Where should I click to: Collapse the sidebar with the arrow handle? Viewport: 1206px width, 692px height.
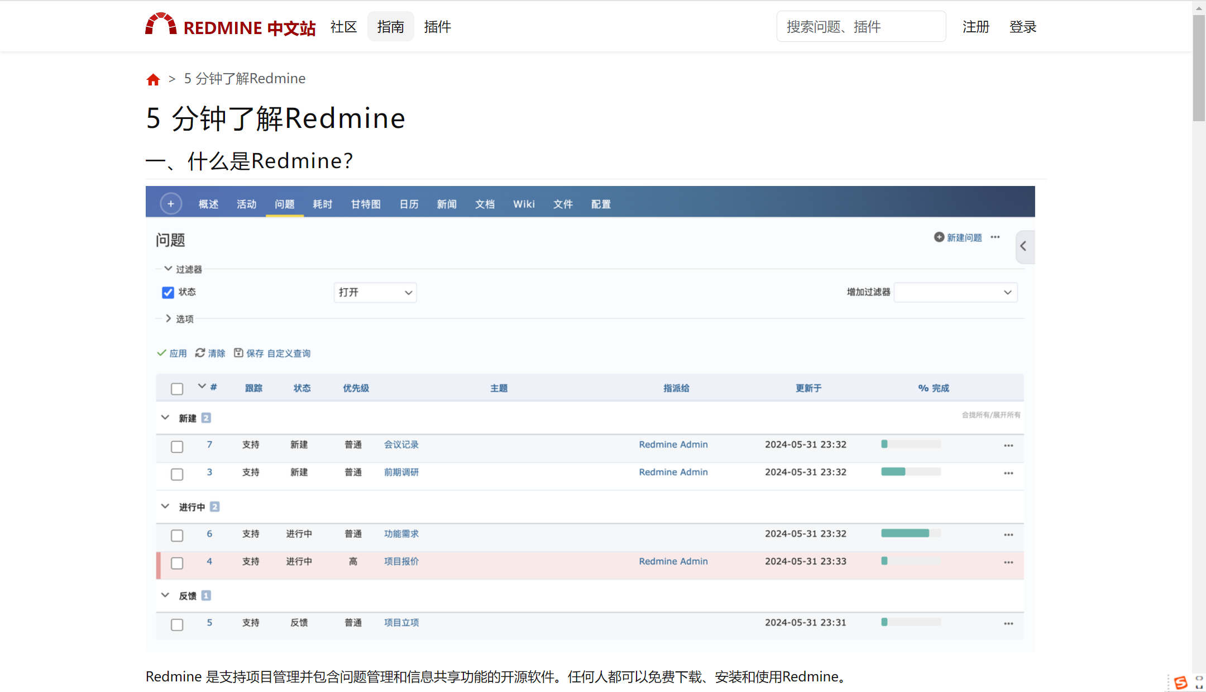(x=1024, y=246)
